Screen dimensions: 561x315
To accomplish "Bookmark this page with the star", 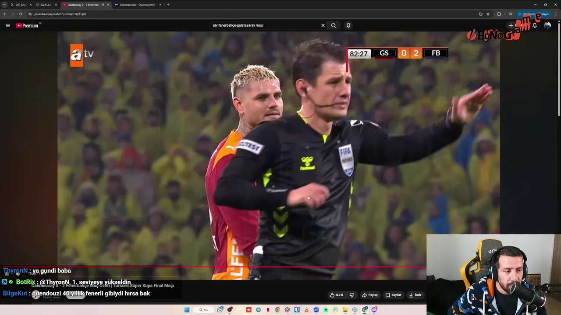I will click(x=488, y=14).
